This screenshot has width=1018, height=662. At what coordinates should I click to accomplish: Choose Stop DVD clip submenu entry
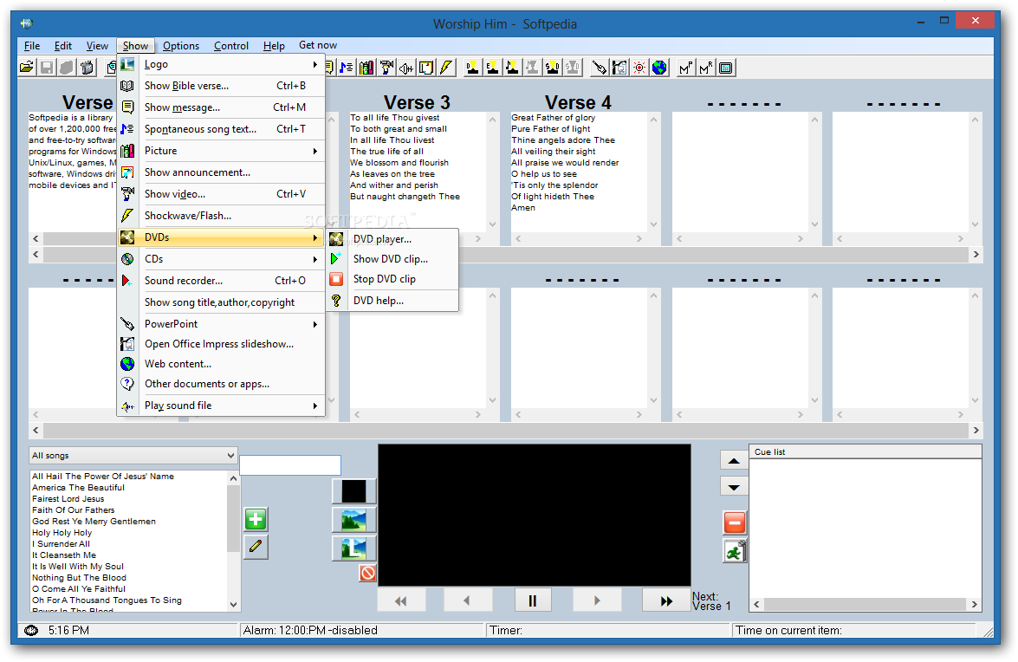click(392, 279)
